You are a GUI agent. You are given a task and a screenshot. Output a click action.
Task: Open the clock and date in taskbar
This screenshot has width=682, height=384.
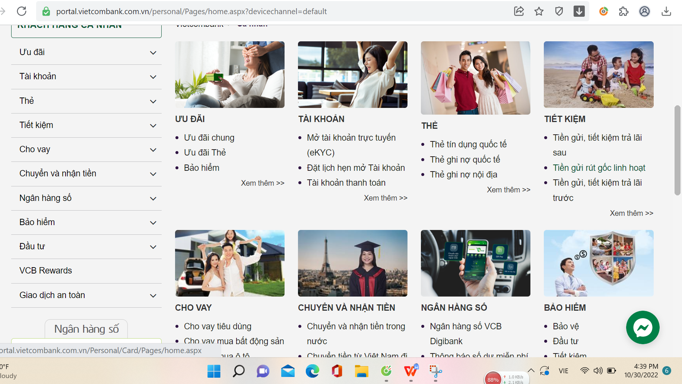tap(641, 371)
